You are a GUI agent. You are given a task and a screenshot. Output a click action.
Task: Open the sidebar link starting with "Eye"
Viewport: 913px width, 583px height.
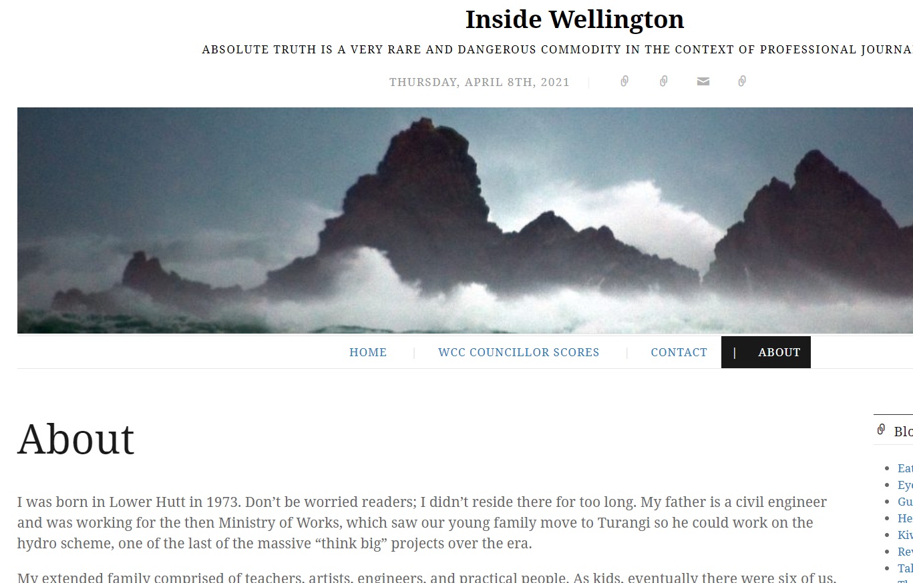(x=905, y=485)
